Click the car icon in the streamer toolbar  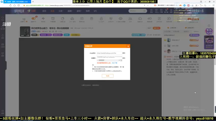click(x=72, y=19)
